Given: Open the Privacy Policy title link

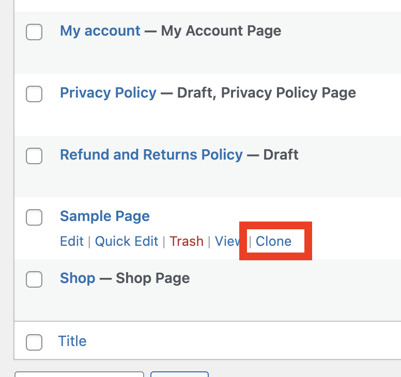Looking at the screenshot, I should (108, 93).
